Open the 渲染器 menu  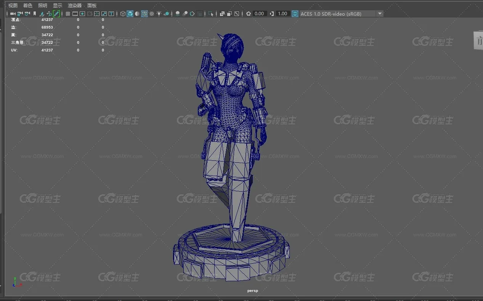click(75, 5)
